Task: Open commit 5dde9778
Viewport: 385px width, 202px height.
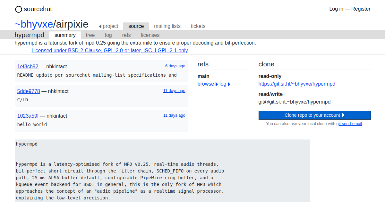Action: (x=29, y=91)
